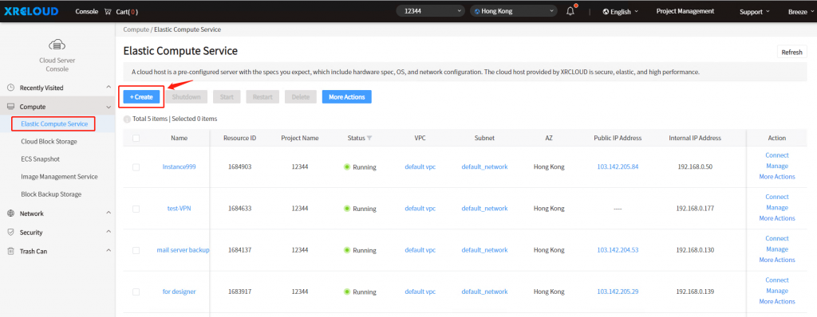Click the globe language icon

(606, 11)
